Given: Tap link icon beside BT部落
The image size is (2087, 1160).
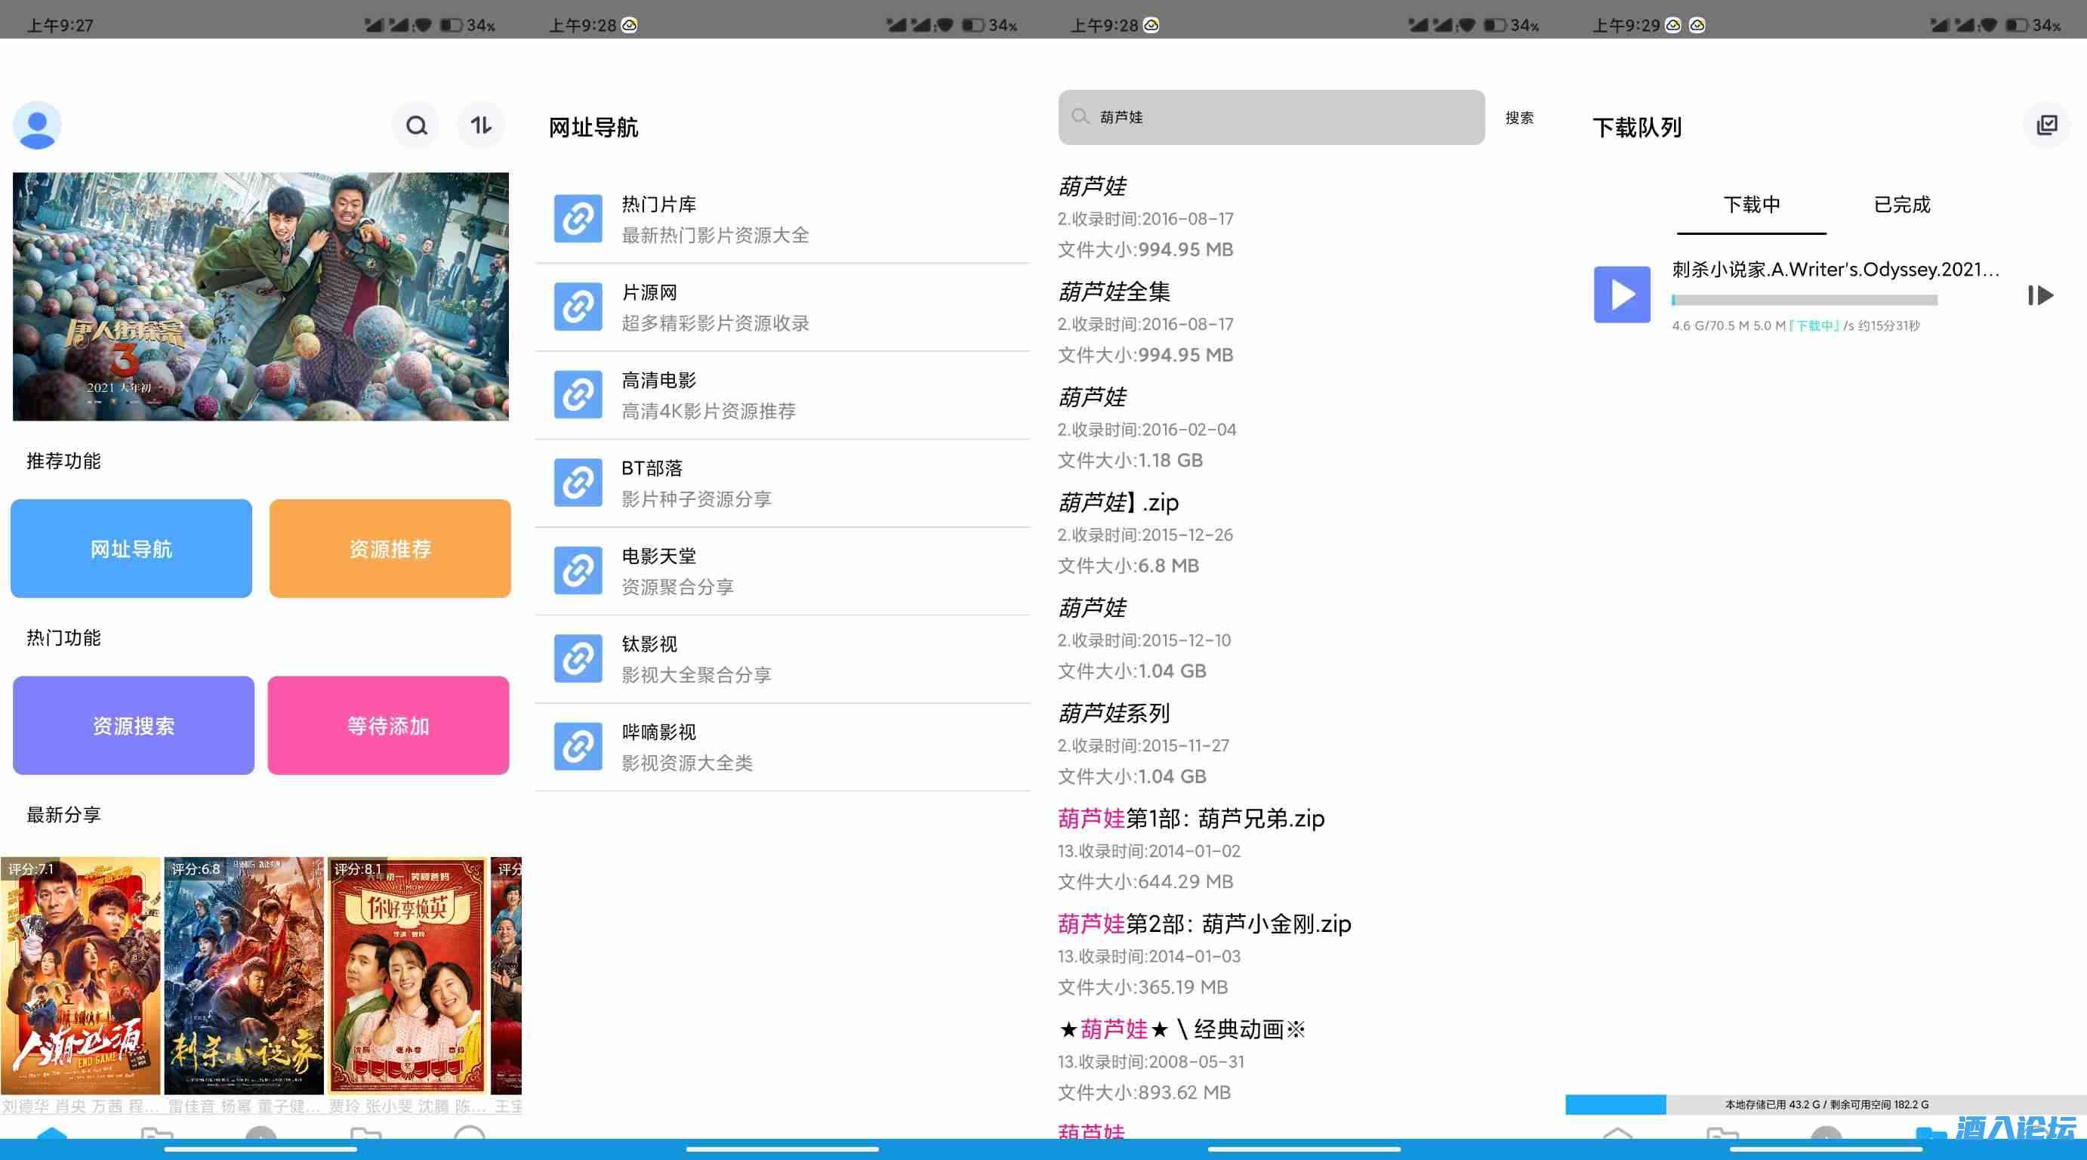Looking at the screenshot, I should pos(578,483).
